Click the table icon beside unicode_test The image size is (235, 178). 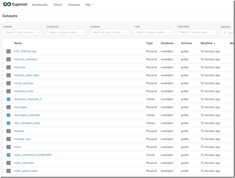(8, 139)
